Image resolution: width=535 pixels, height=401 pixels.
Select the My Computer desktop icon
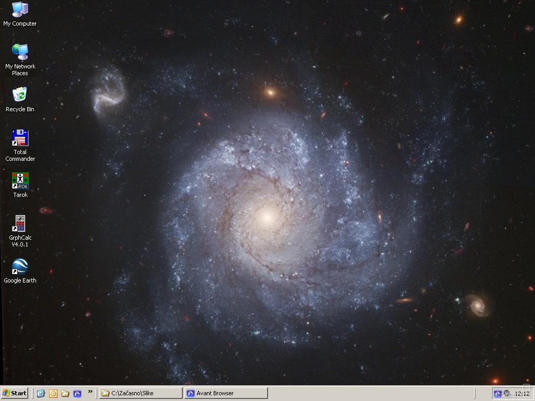click(x=20, y=14)
